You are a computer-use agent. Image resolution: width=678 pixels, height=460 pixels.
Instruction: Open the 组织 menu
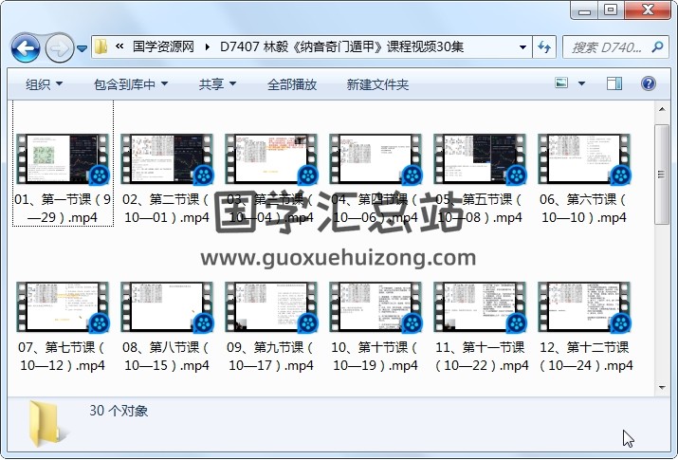[44, 84]
